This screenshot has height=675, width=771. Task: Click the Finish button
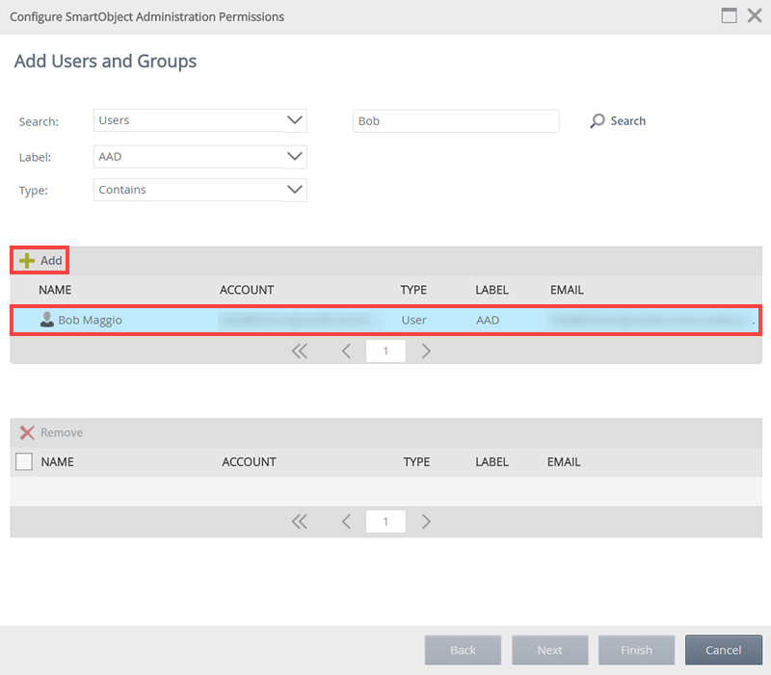(x=636, y=650)
